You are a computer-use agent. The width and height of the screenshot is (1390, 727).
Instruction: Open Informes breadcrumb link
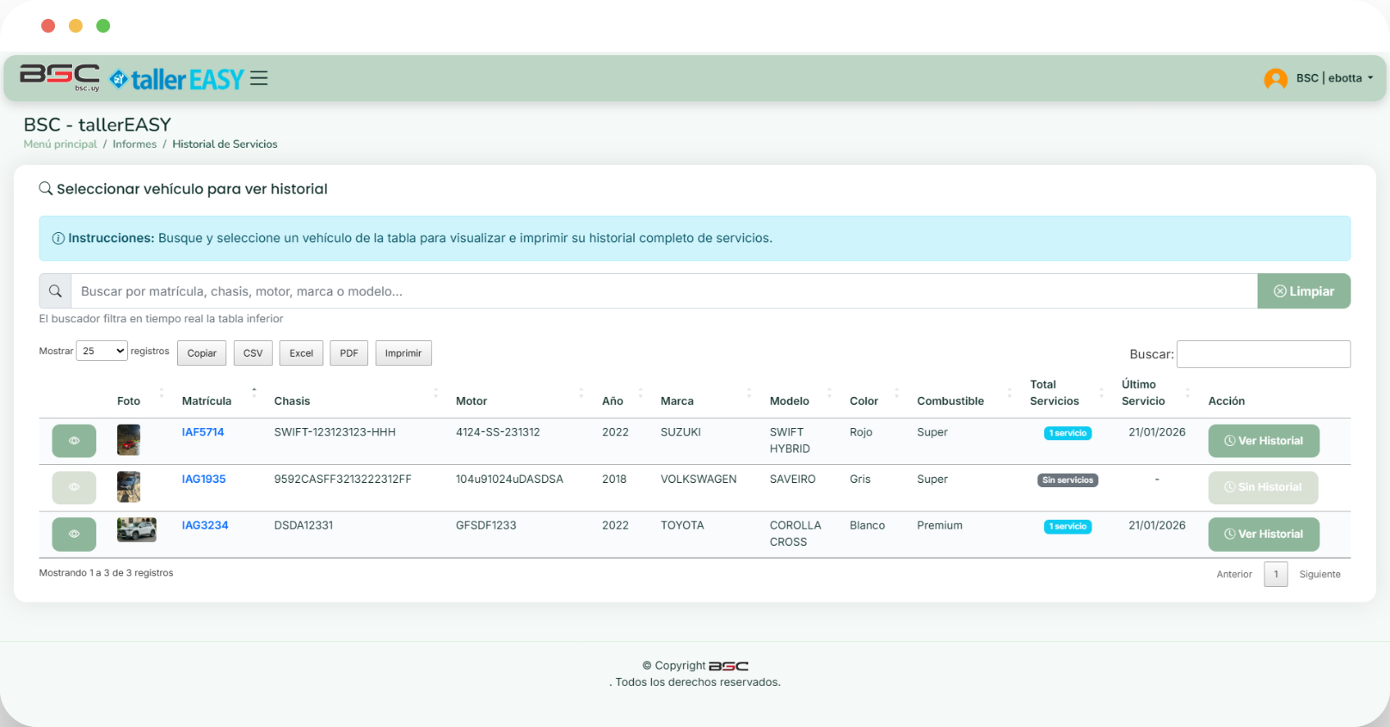pos(134,144)
